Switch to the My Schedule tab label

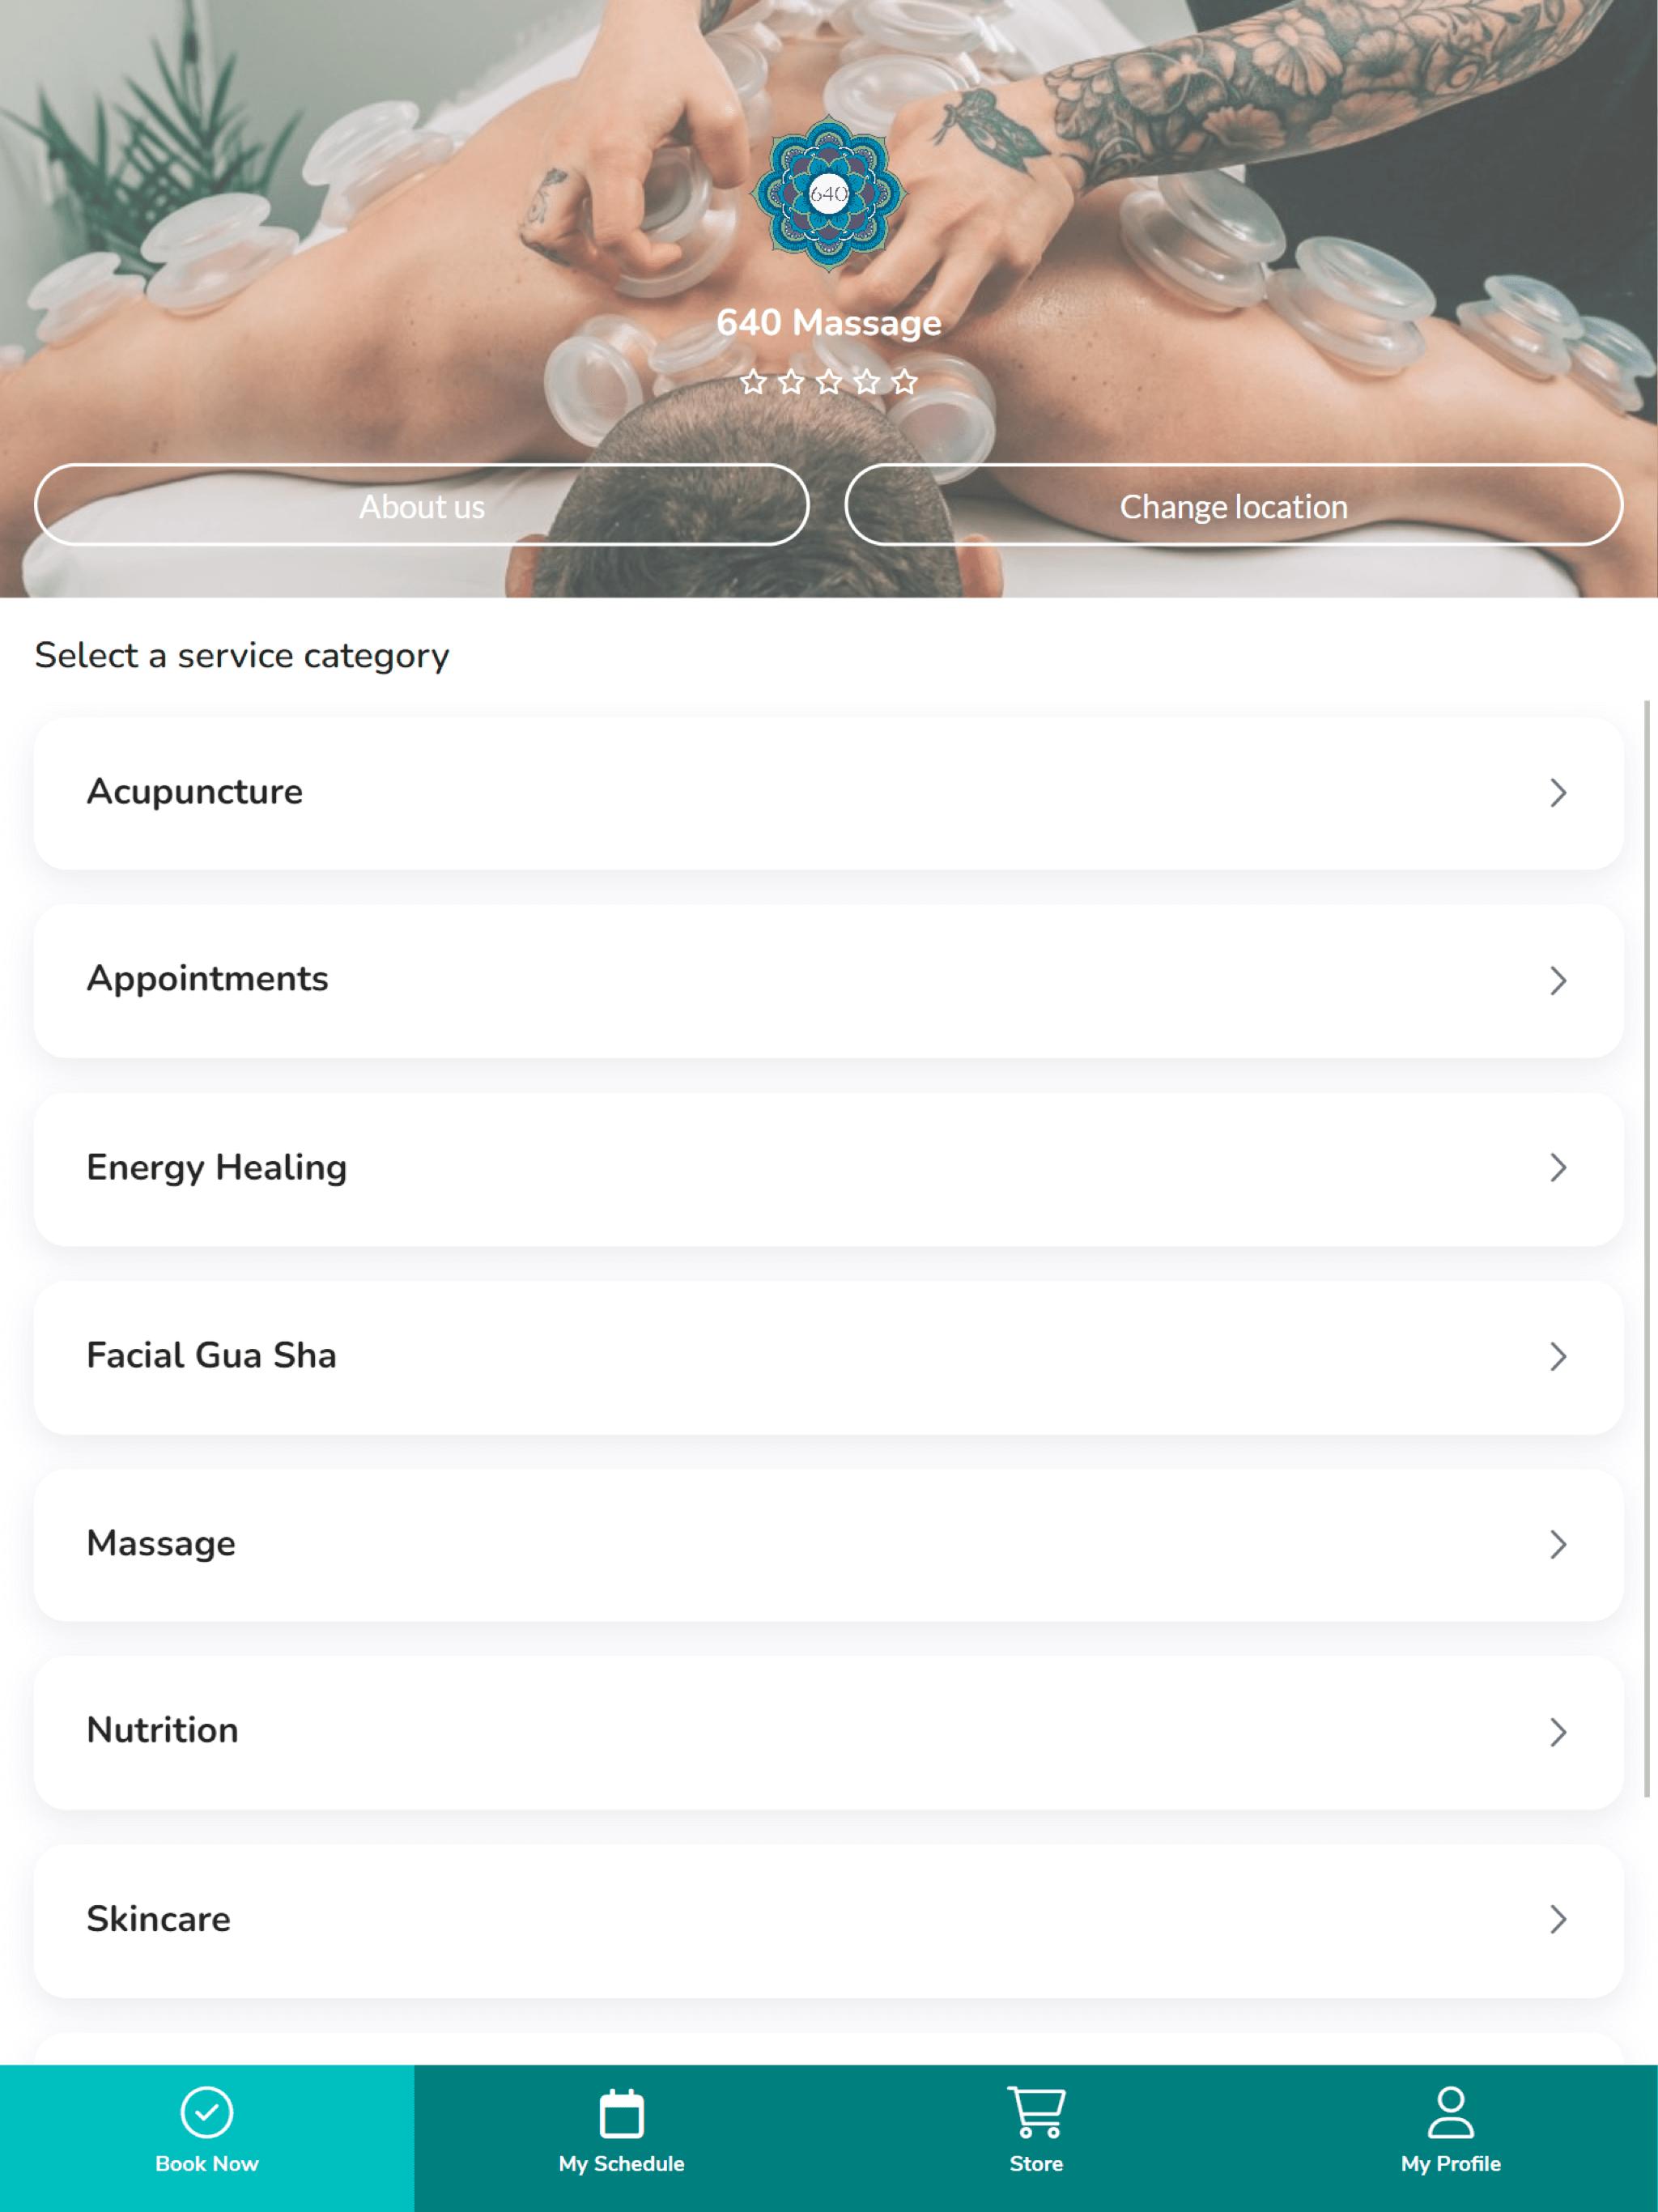coord(621,2164)
